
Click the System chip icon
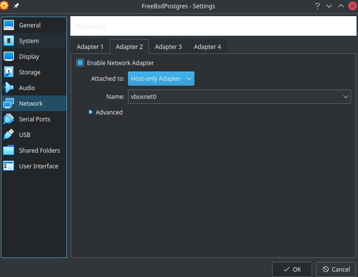click(x=9, y=41)
